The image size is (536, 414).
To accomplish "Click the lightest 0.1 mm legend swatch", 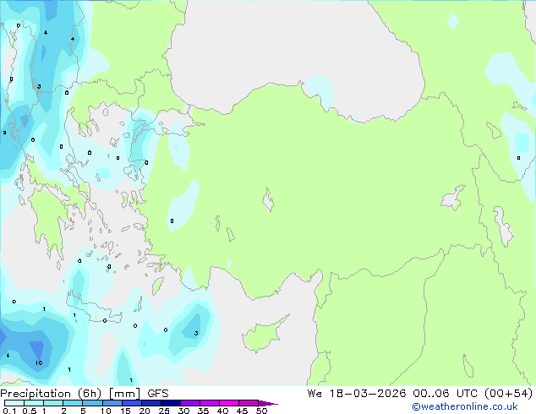I will 14,403.
